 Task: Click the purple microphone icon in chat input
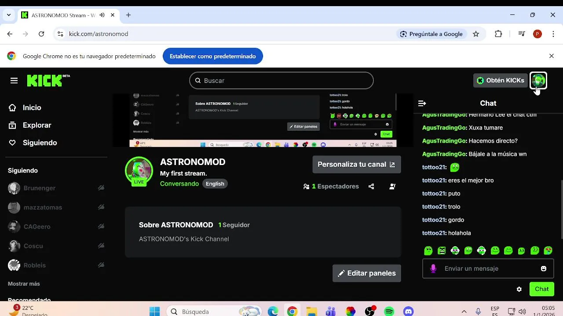[433, 269]
